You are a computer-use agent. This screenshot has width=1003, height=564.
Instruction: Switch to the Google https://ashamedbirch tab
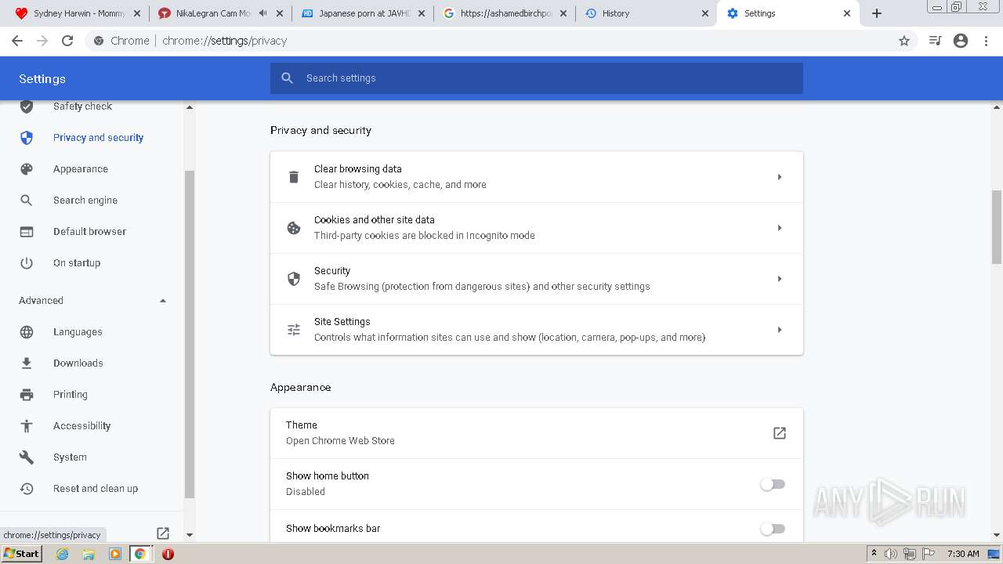tap(505, 13)
